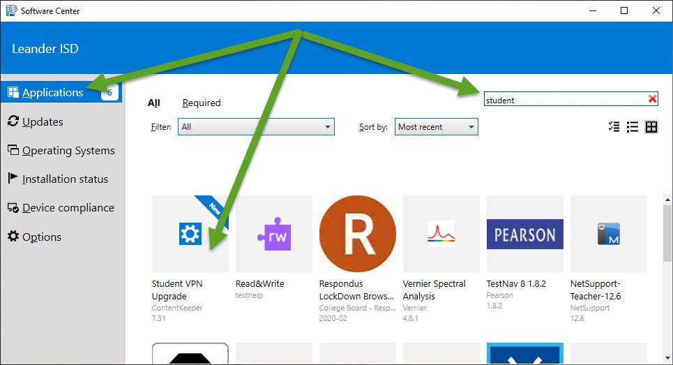673x365 pixels.
Task: Maximize the Software Center window
Action: pyautogui.click(x=624, y=10)
